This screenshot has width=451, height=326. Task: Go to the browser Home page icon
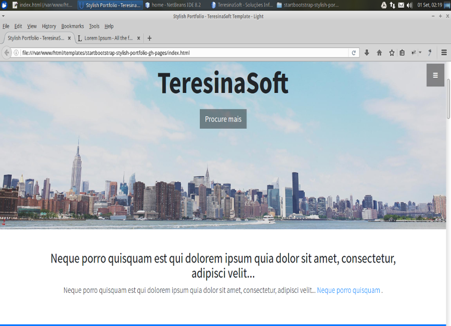[x=379, y=53]
